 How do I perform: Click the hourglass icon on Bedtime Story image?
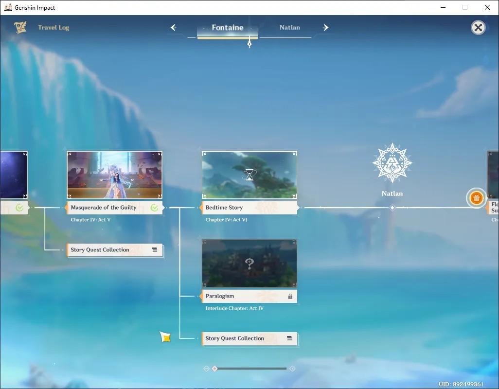[x=249, y=175]
